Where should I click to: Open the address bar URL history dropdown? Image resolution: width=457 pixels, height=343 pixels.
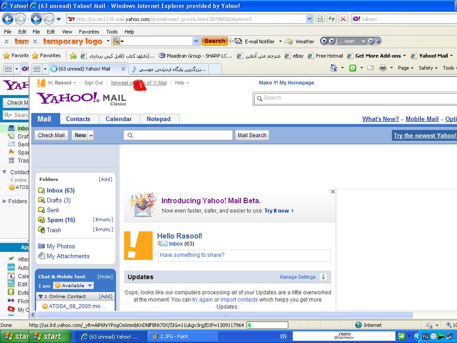(309, 19)
